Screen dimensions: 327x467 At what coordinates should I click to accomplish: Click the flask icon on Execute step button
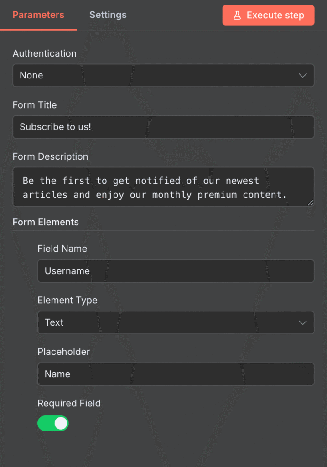pyautogui.click(x=237, y=15)
